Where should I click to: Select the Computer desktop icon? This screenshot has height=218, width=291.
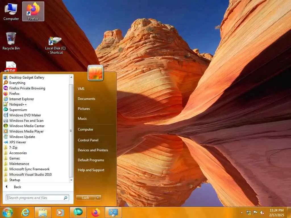[x=11, y=11]
